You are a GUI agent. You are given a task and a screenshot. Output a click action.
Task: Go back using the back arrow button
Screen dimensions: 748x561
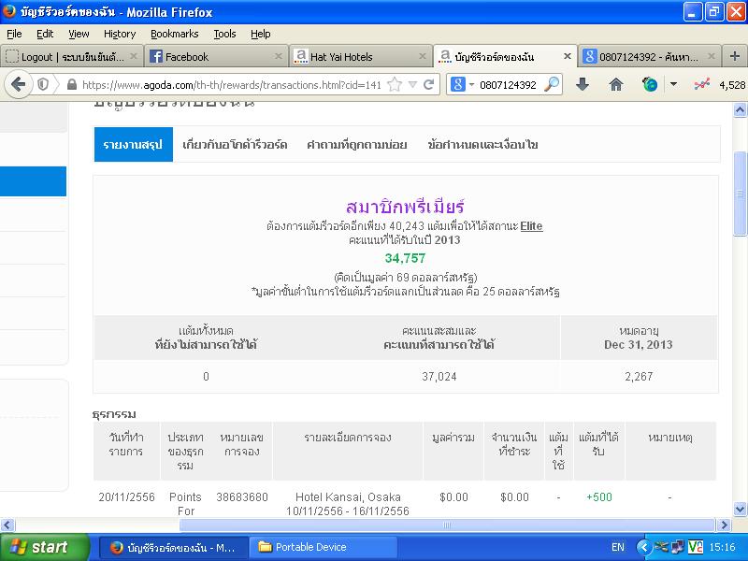coord(18,85)
